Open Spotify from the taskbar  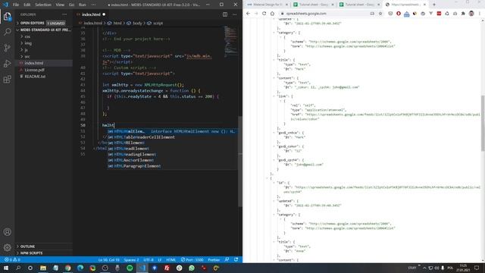[130, 268]
